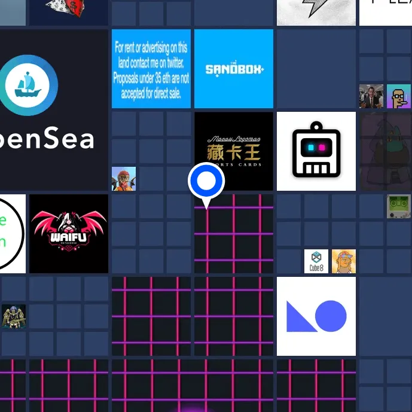Click the armored figure parcel thumbnail
The image size is (412, 412).
click(x=14, y=316)
